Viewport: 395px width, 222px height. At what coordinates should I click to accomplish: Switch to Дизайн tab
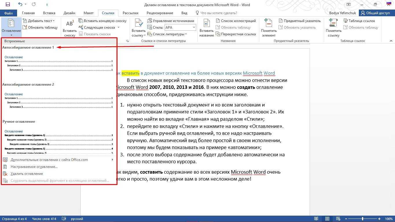(x=69, y=13)
